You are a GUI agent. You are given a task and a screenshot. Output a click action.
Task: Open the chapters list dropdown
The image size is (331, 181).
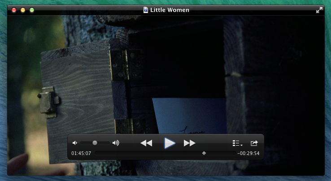[x=237, y=143]
